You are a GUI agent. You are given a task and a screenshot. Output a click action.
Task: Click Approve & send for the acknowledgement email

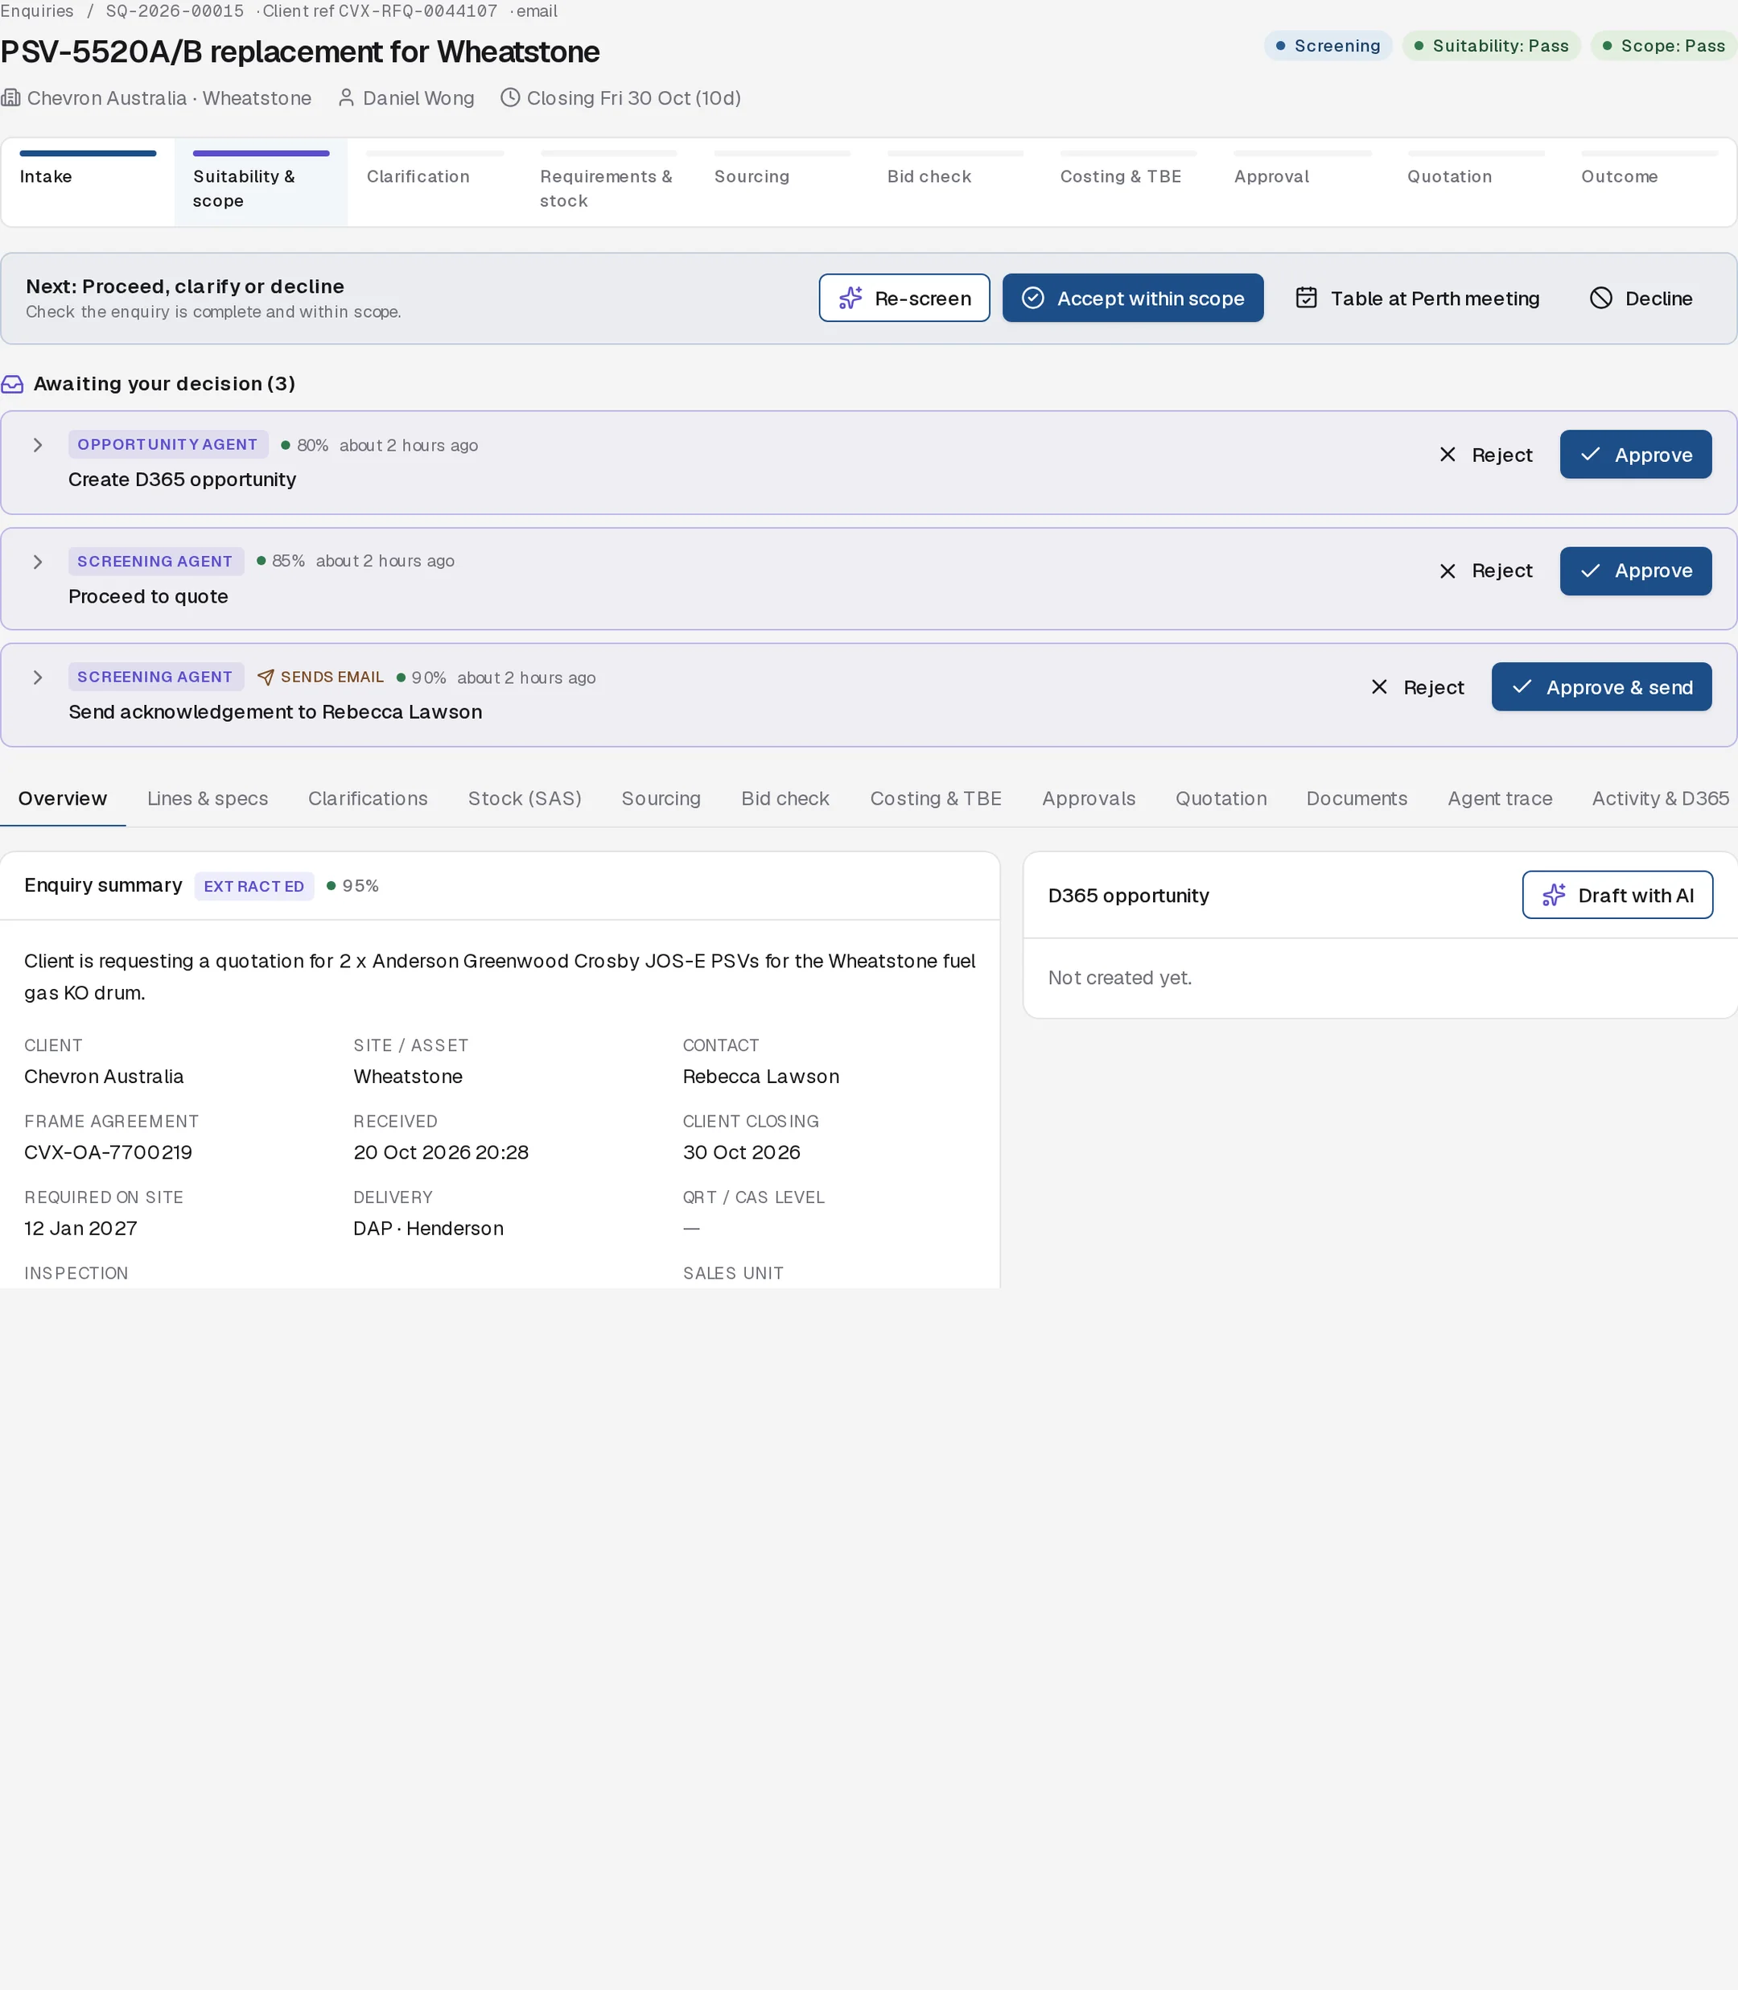point(1601,686)
